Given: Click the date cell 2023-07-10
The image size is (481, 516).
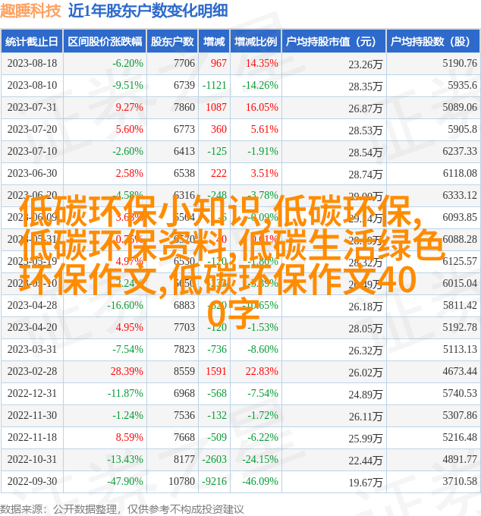Looking at the screenshot, I should coord(32,151).
